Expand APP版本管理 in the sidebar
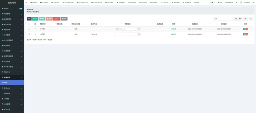The height and width of the screenshot is (113, 256). (x=12, y=67)
